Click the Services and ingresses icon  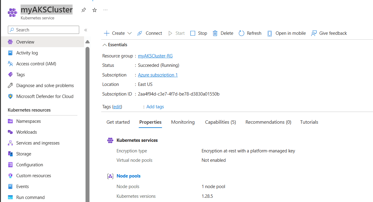pos(11,143)
